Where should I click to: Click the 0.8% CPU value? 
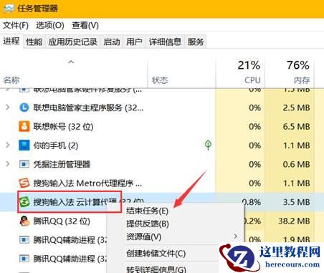(x=252, y=202)
